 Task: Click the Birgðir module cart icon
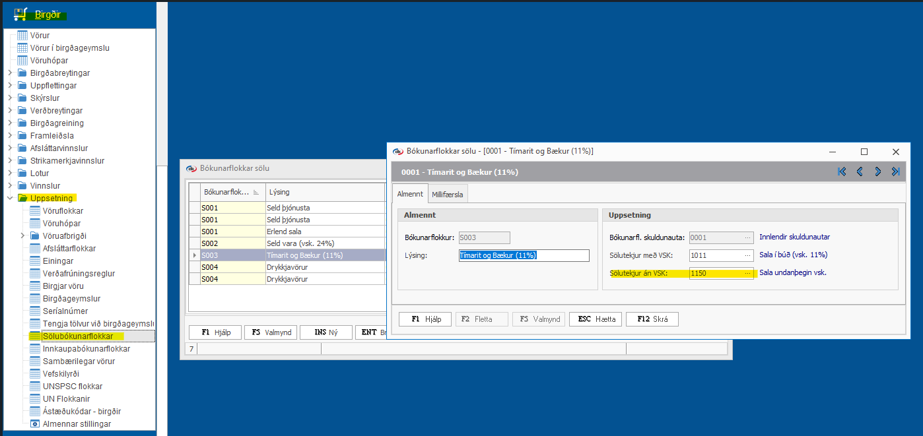click(20, 15)
